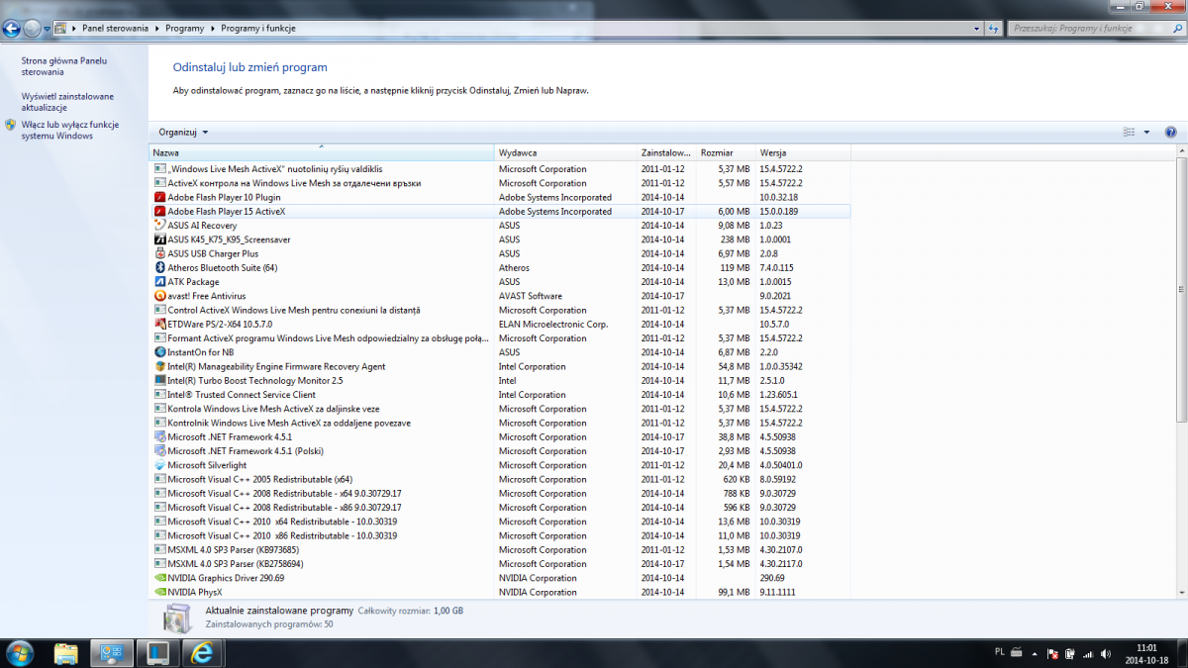This screenshot has width=1188, height=668.
Task: Sort by the Zainstalowano date column header
Action: click(x=666, y=152)
